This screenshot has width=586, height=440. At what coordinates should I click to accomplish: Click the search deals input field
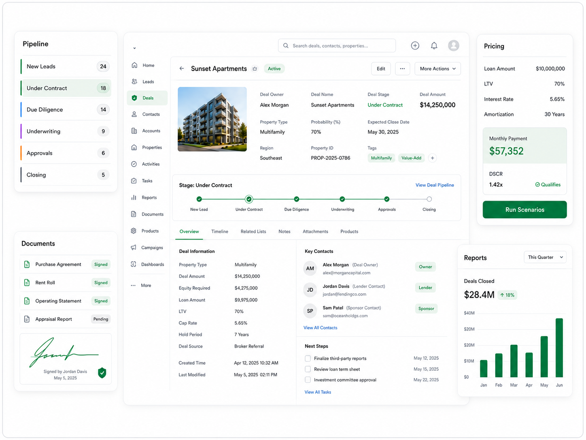pos(337,46)
